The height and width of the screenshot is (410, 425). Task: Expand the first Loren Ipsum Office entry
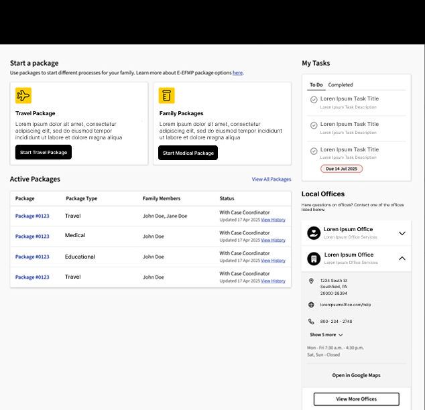click(402, 233)
